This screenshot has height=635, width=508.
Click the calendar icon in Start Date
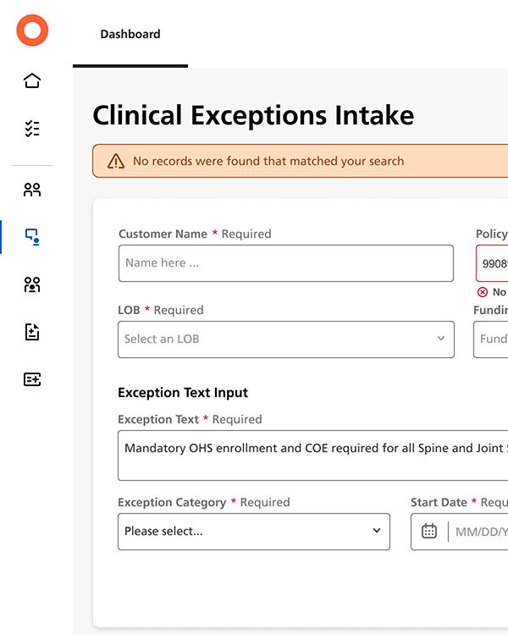point(429,532)
